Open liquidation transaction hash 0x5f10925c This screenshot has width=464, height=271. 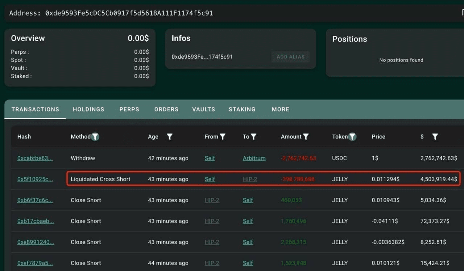point(35,179)
